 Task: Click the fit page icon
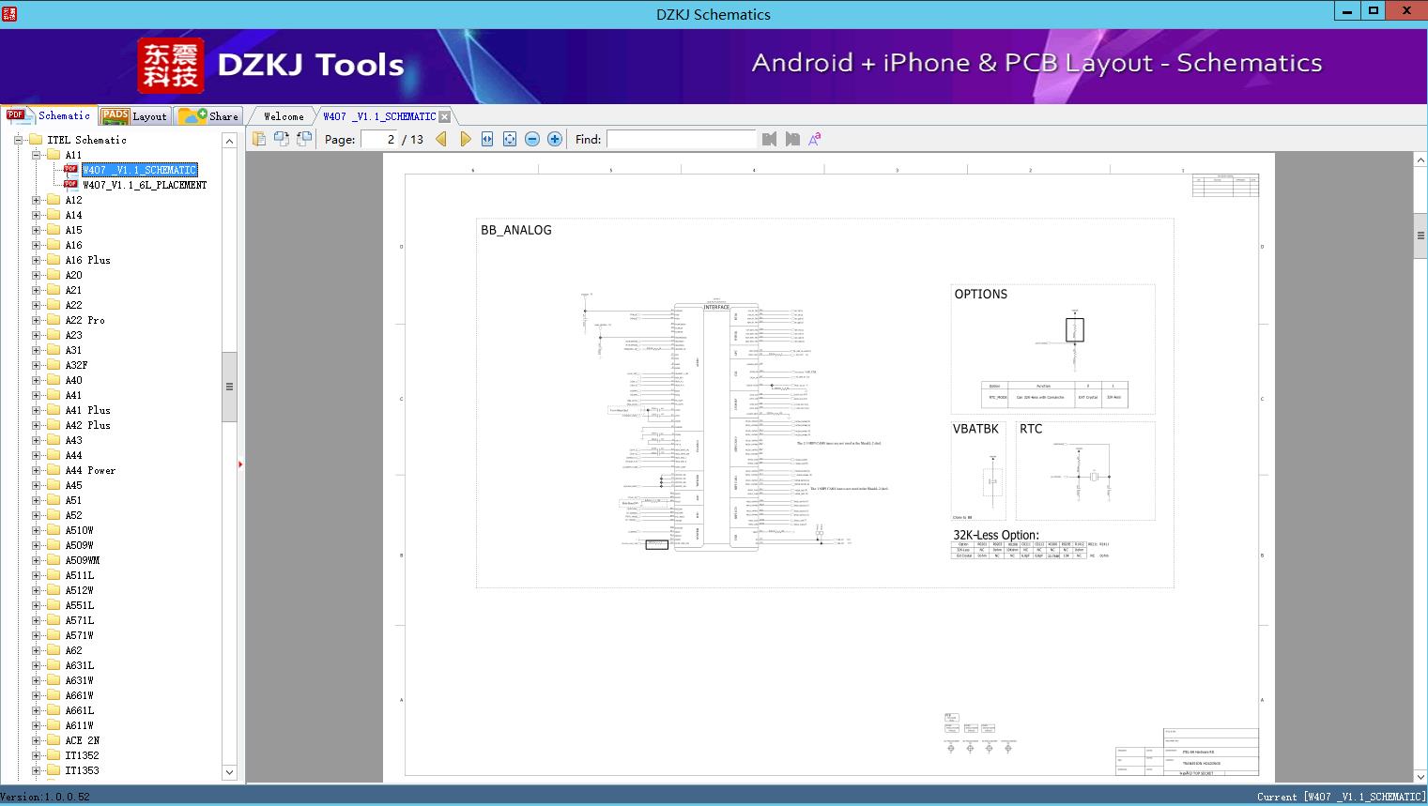pyautogui.click(x=510, y=139)
